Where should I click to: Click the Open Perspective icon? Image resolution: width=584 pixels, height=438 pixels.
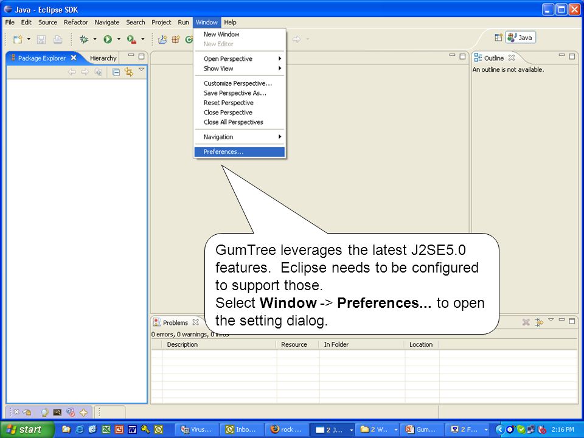pyautogui.click(x=498, y=38)
